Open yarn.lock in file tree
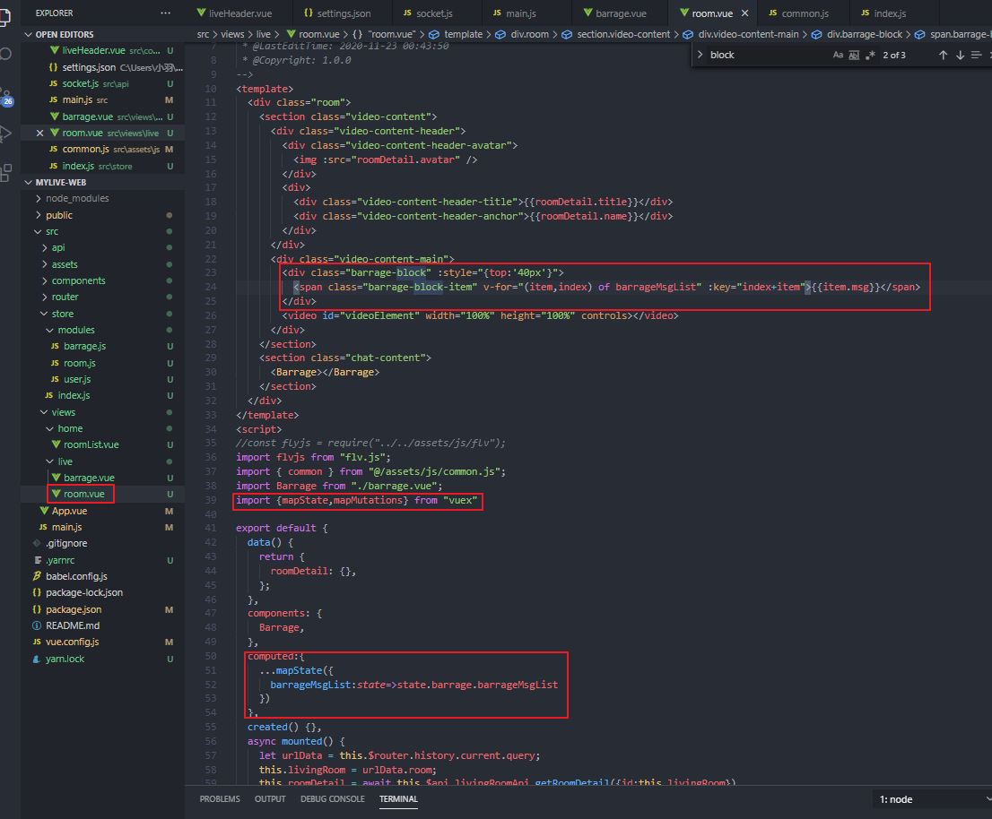This screenshot has width=992, height=819. pyautogui.click(x=65, y=659)
